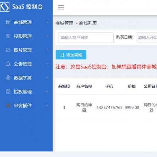
Task: Click the 商城管理 breadcrumb link
Action: click(x=64, y=23)
